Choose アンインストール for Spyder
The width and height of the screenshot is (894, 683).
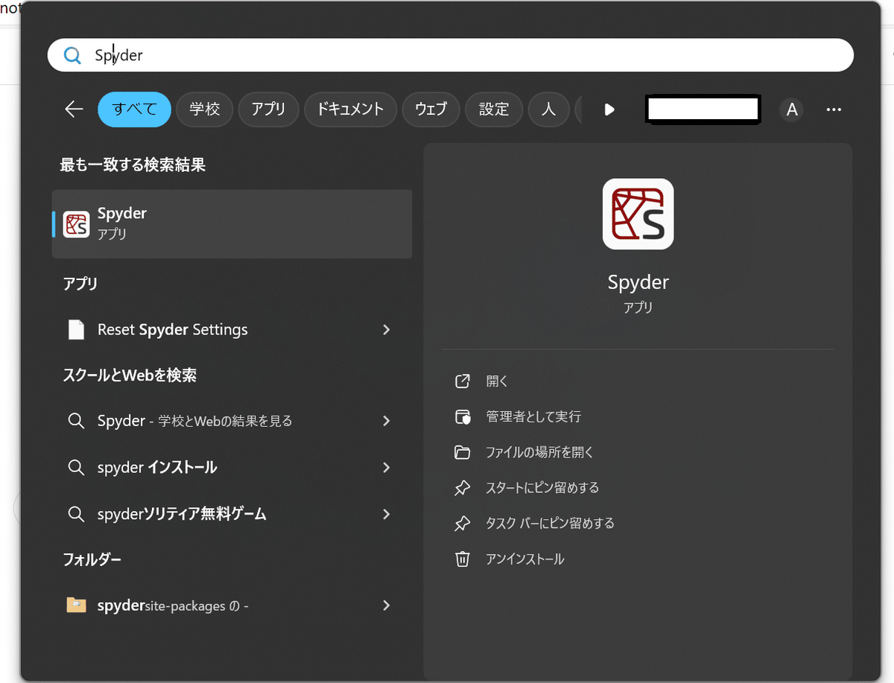point(524,559)
